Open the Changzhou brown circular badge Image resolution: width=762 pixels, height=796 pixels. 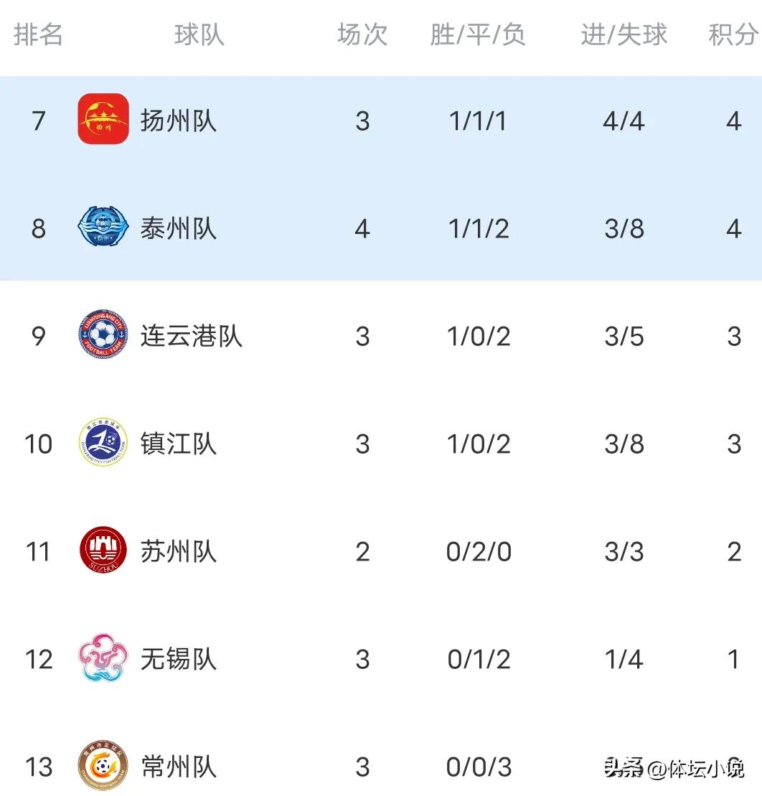(103, 765)
